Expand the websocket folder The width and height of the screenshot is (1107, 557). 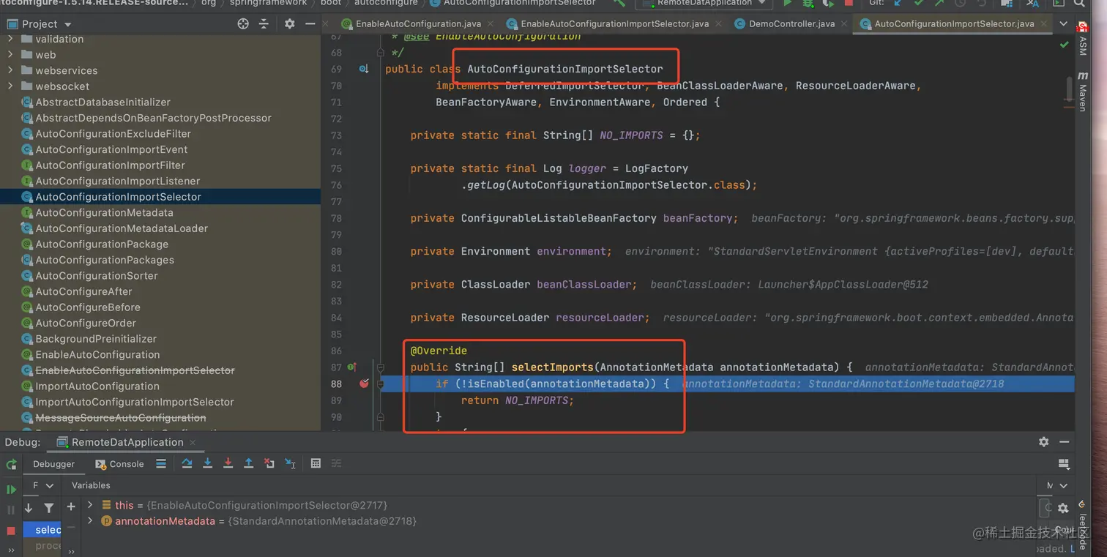pos(10,86)
